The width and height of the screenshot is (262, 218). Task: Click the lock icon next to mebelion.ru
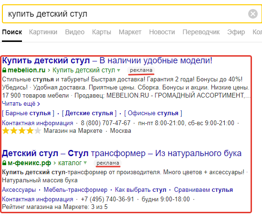pyautogui.click(x=4, y=70)
